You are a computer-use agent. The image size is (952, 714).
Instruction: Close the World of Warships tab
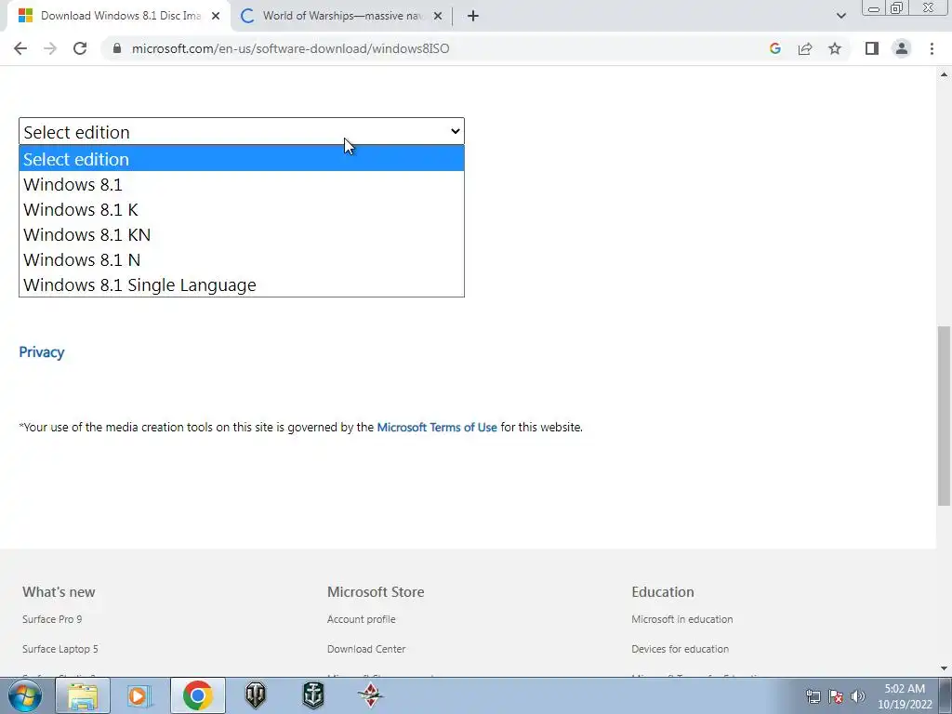[438, 16]
